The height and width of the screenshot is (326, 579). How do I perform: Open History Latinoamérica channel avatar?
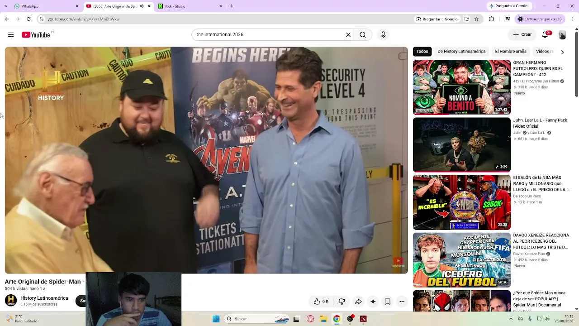[11, 301]
